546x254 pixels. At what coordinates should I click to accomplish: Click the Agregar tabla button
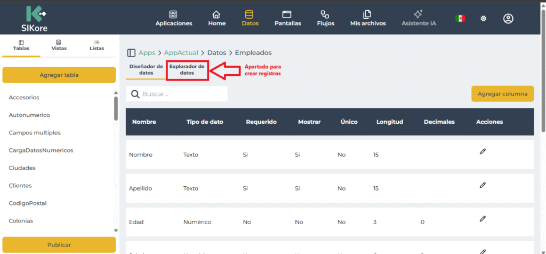point(59,75)
